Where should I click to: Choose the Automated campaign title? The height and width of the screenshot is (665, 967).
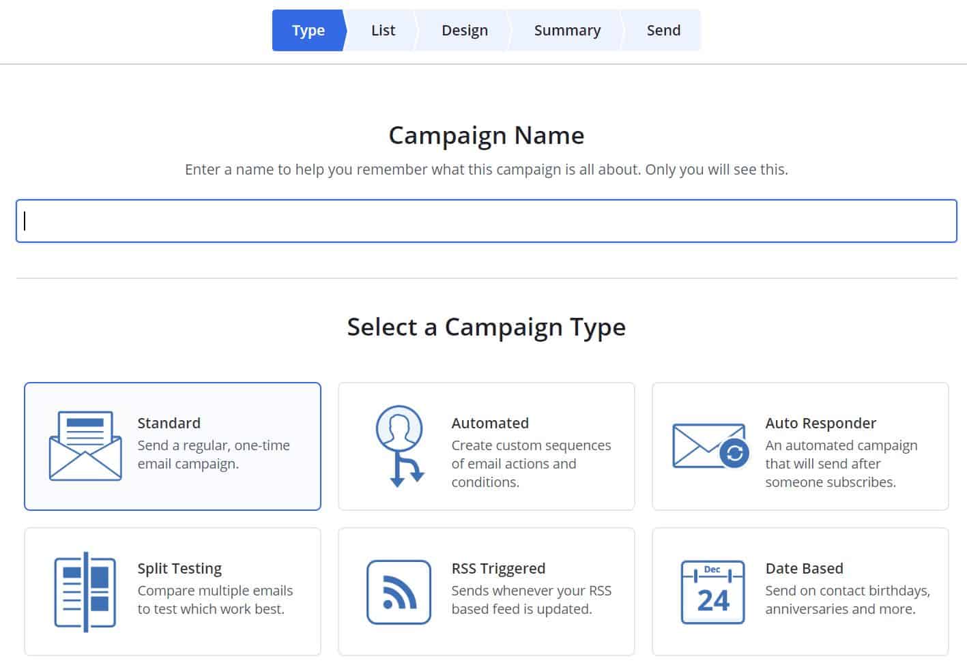click(x=490, y=423)
